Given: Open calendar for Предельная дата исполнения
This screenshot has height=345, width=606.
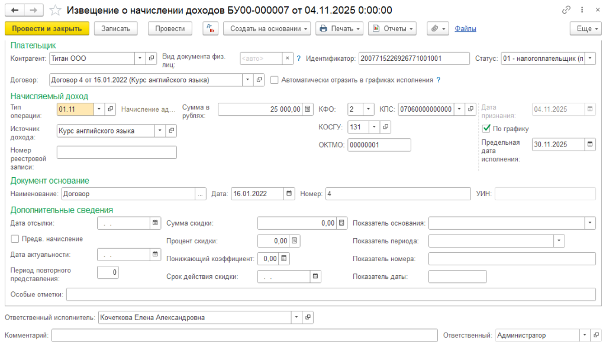Looking at the screenshot, I should (591, 144).
